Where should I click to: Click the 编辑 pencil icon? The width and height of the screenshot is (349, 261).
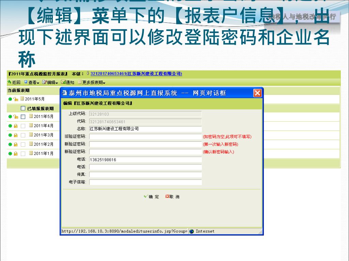click(44, 82)
